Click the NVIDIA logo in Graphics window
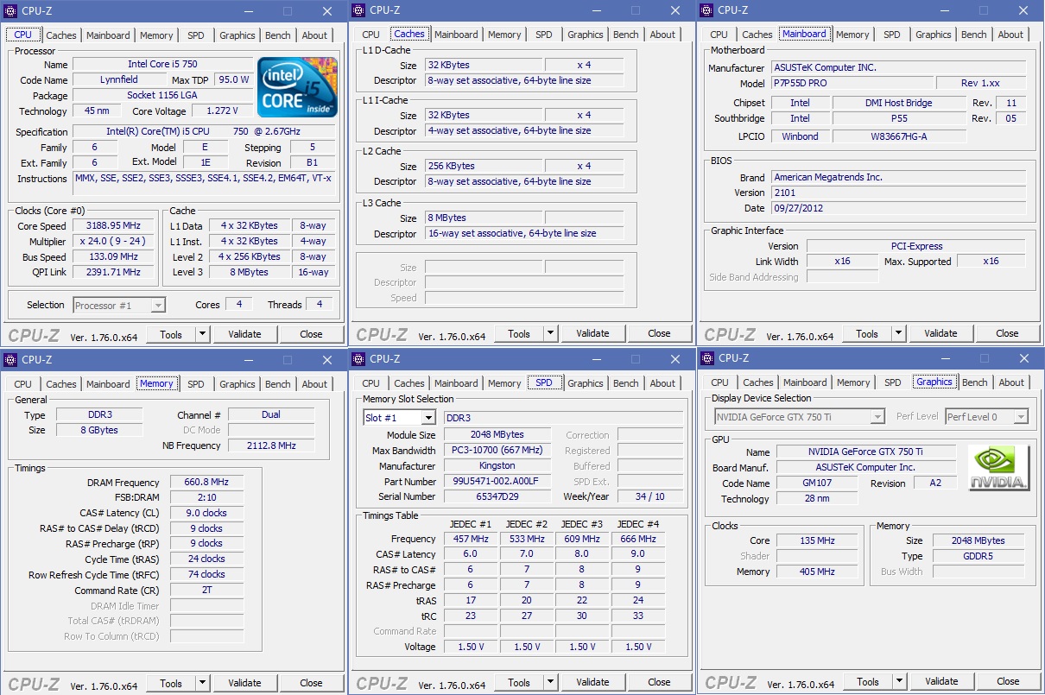This screenshot has width=1045, height=695. click(998, 467)
